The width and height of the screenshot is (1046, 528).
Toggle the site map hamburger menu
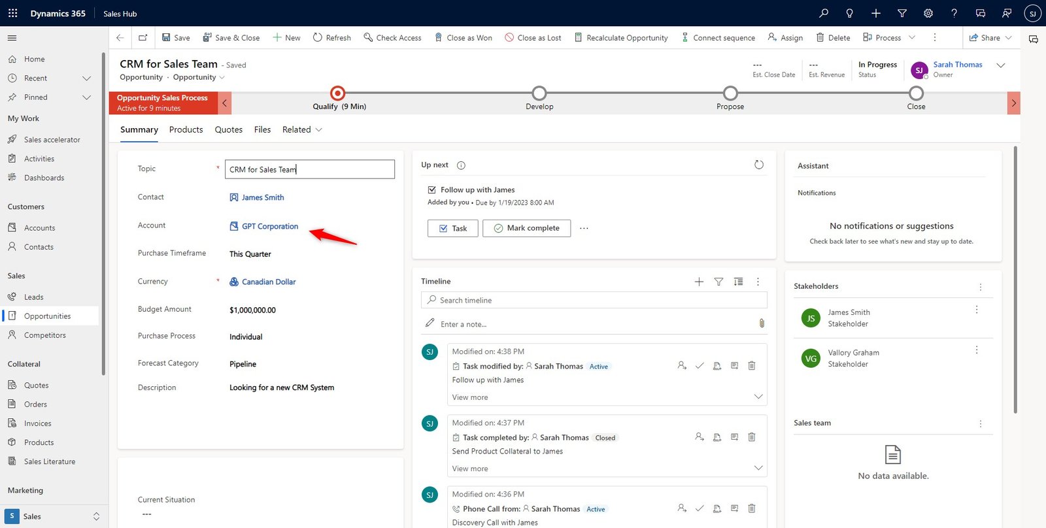pyautogui.click(x=12, y=38)
